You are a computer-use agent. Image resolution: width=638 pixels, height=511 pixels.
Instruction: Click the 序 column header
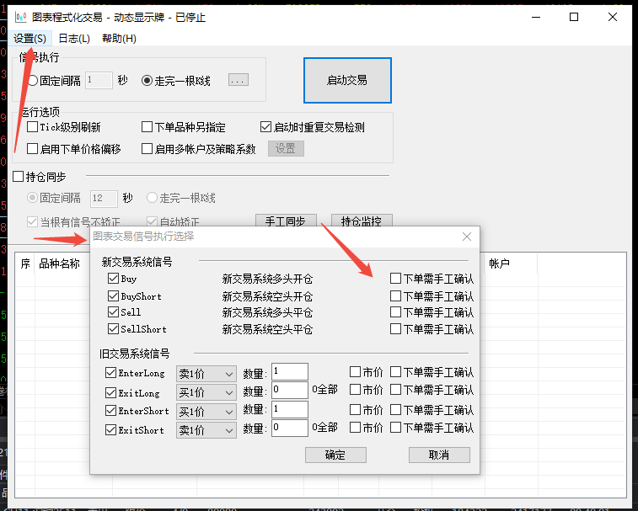25,263
